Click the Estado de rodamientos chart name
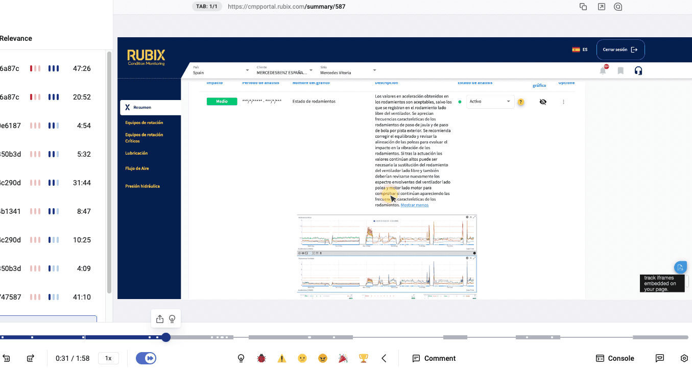The image size is (692, 371). [314, 102]
